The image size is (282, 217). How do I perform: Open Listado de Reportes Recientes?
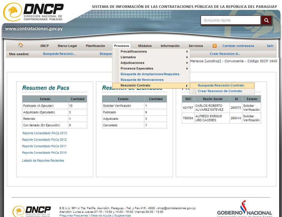[43, 160]
